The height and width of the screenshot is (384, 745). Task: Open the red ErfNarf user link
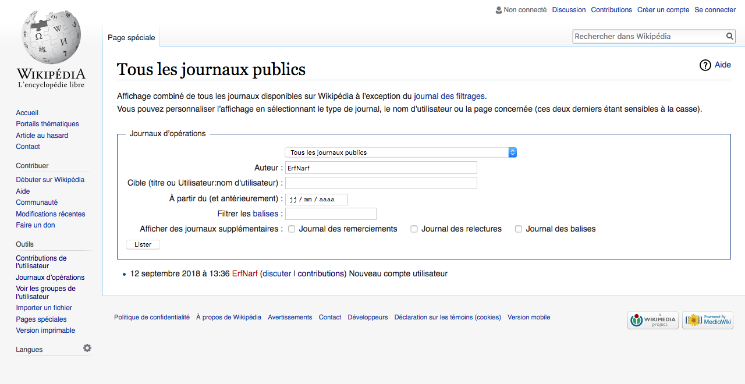(x=245, y=273)
